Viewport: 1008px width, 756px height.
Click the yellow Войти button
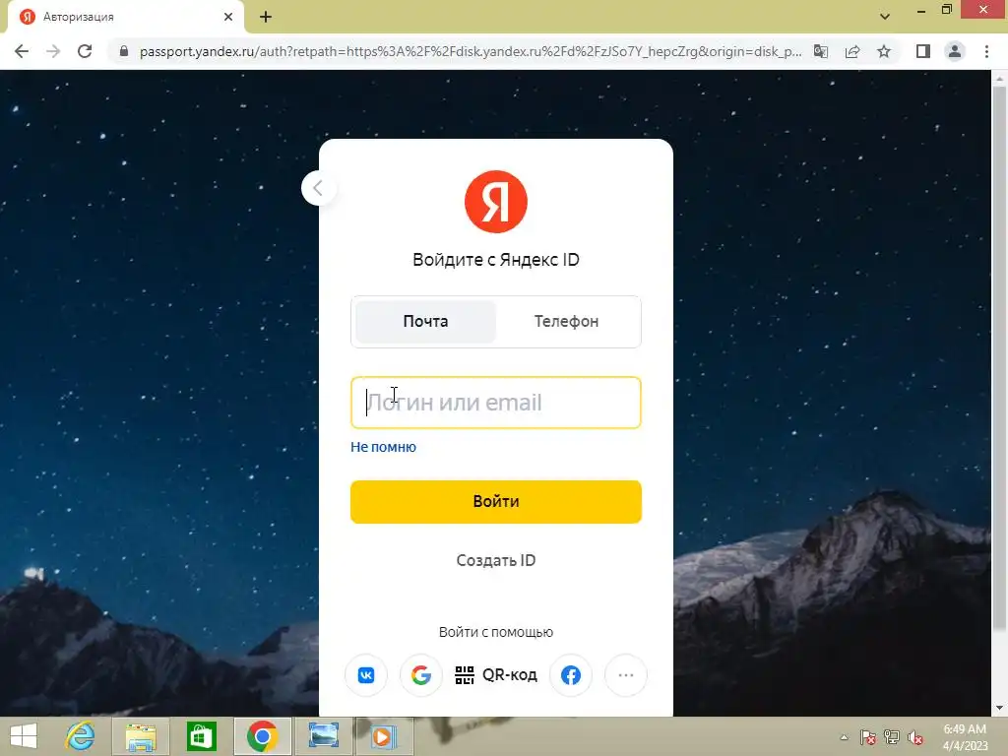(496, 501)
